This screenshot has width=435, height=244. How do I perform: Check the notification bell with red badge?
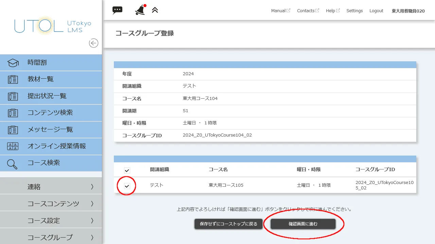coord(139,10)
